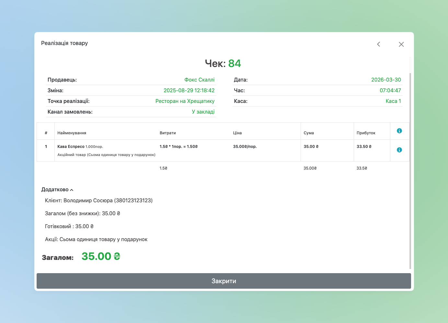Screen dimensions: 448x323
Task: Click the У закладі order channel value
Action: [x=203, y=112]
